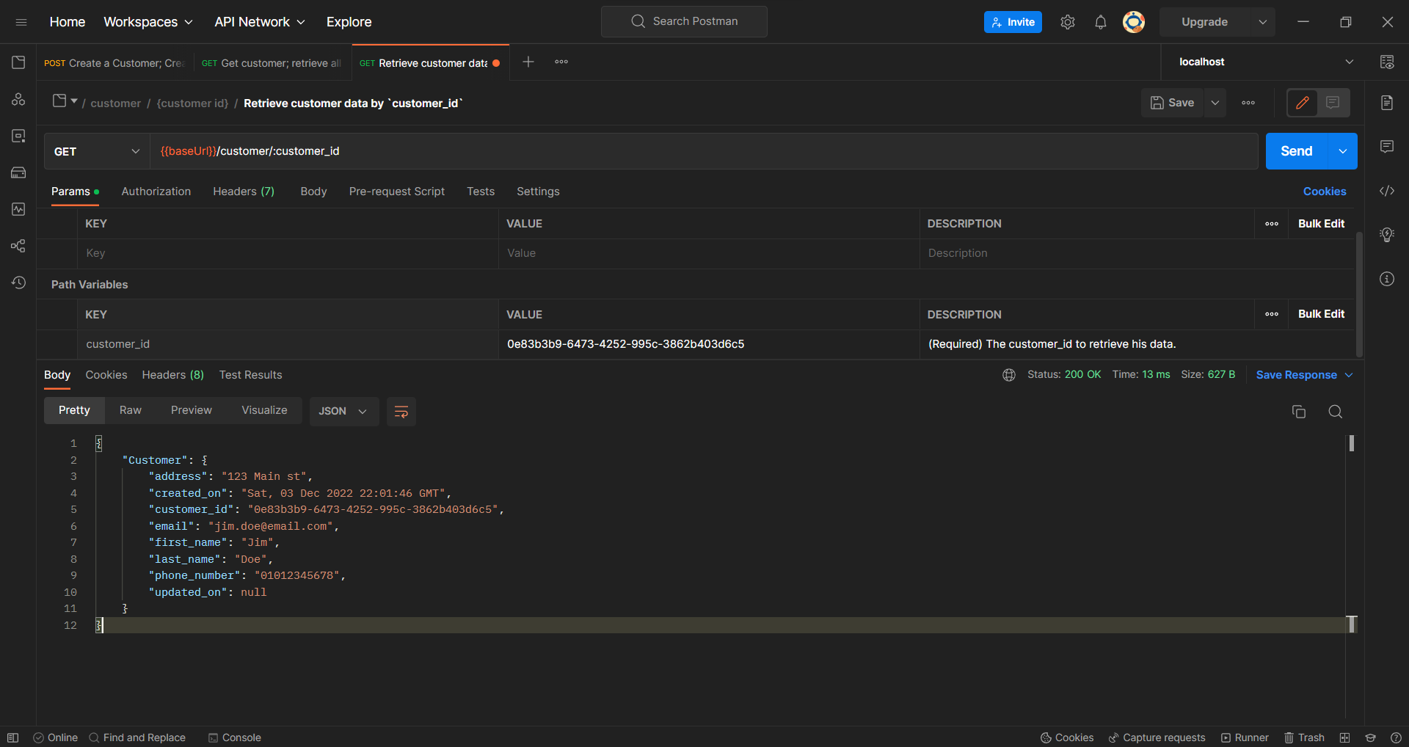Click the Save button
Viewport: 1409px width, 747px height.
(x=1173, y=103)
